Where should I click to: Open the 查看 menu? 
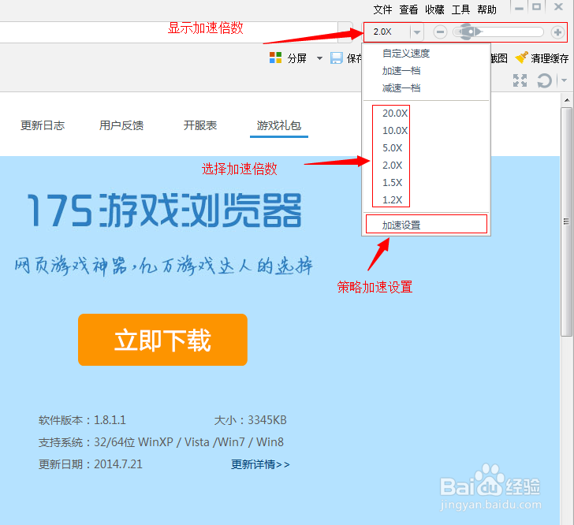(408, 9)
